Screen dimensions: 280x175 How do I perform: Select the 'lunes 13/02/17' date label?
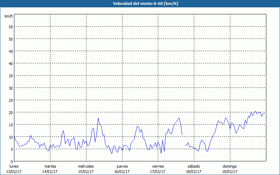(14, 169)
